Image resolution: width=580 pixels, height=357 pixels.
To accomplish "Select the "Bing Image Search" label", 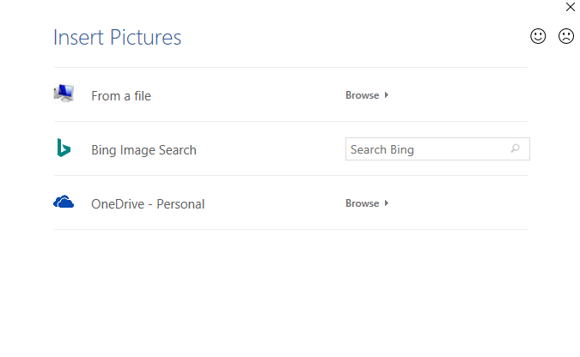I will point(143,150).
